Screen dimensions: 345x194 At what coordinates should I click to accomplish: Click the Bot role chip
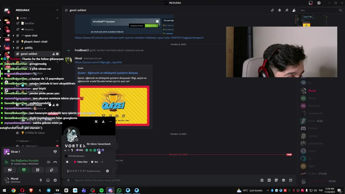tap(94, 162)
